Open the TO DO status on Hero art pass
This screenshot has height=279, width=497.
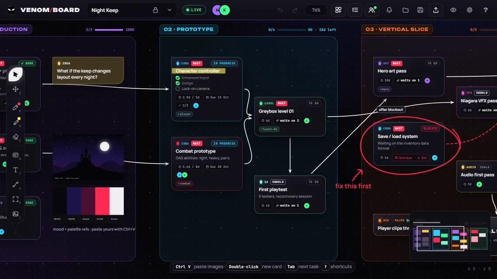click(x=432, y=64)
